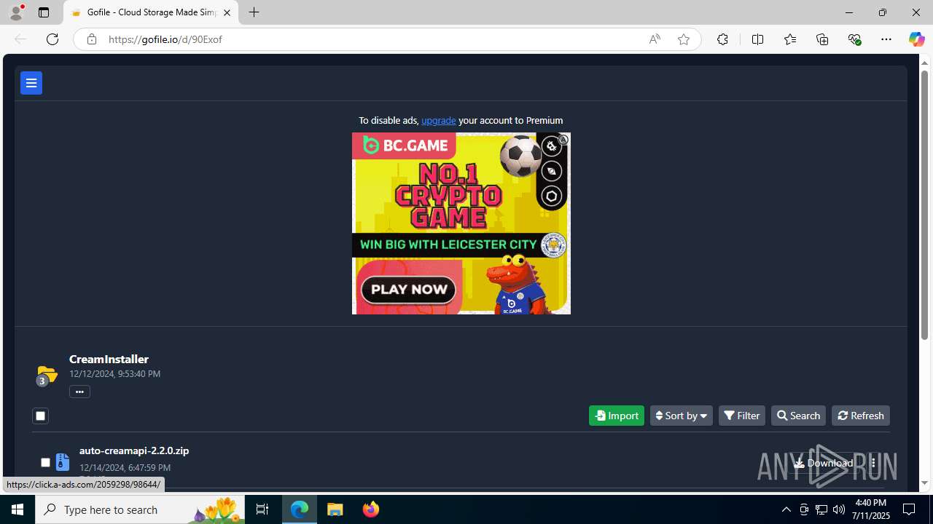Refresh the page with reload icon
This screenshot has width=933, height=524.
pyautogui.click(x=52, y=39)
